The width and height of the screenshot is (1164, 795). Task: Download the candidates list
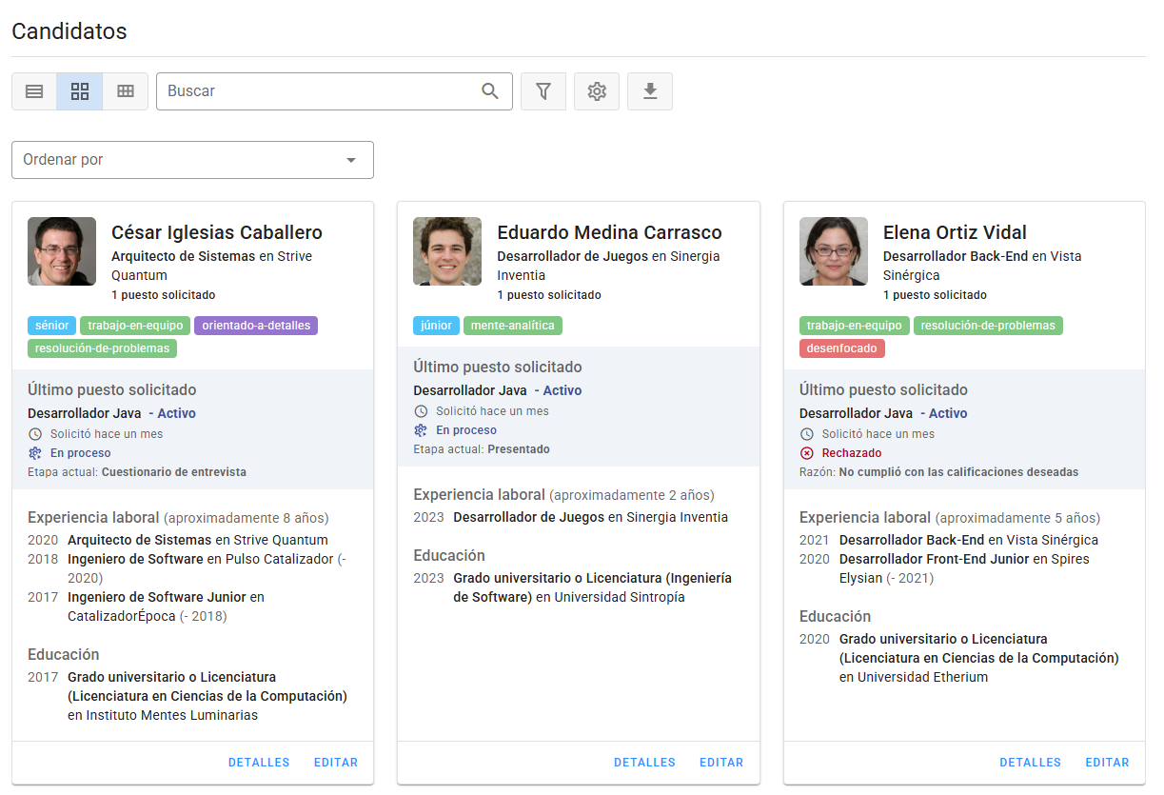650,91
